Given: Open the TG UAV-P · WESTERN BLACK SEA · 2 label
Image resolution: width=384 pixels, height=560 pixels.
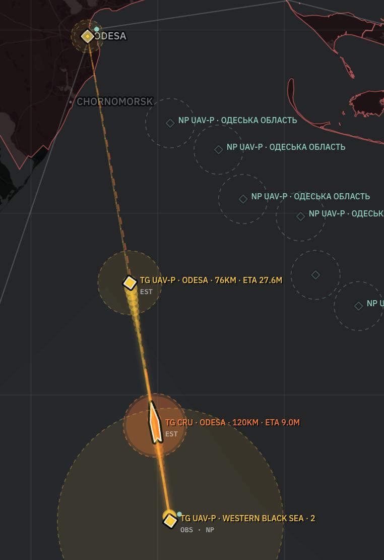Looking at the screenshot, I should (247, 518).
